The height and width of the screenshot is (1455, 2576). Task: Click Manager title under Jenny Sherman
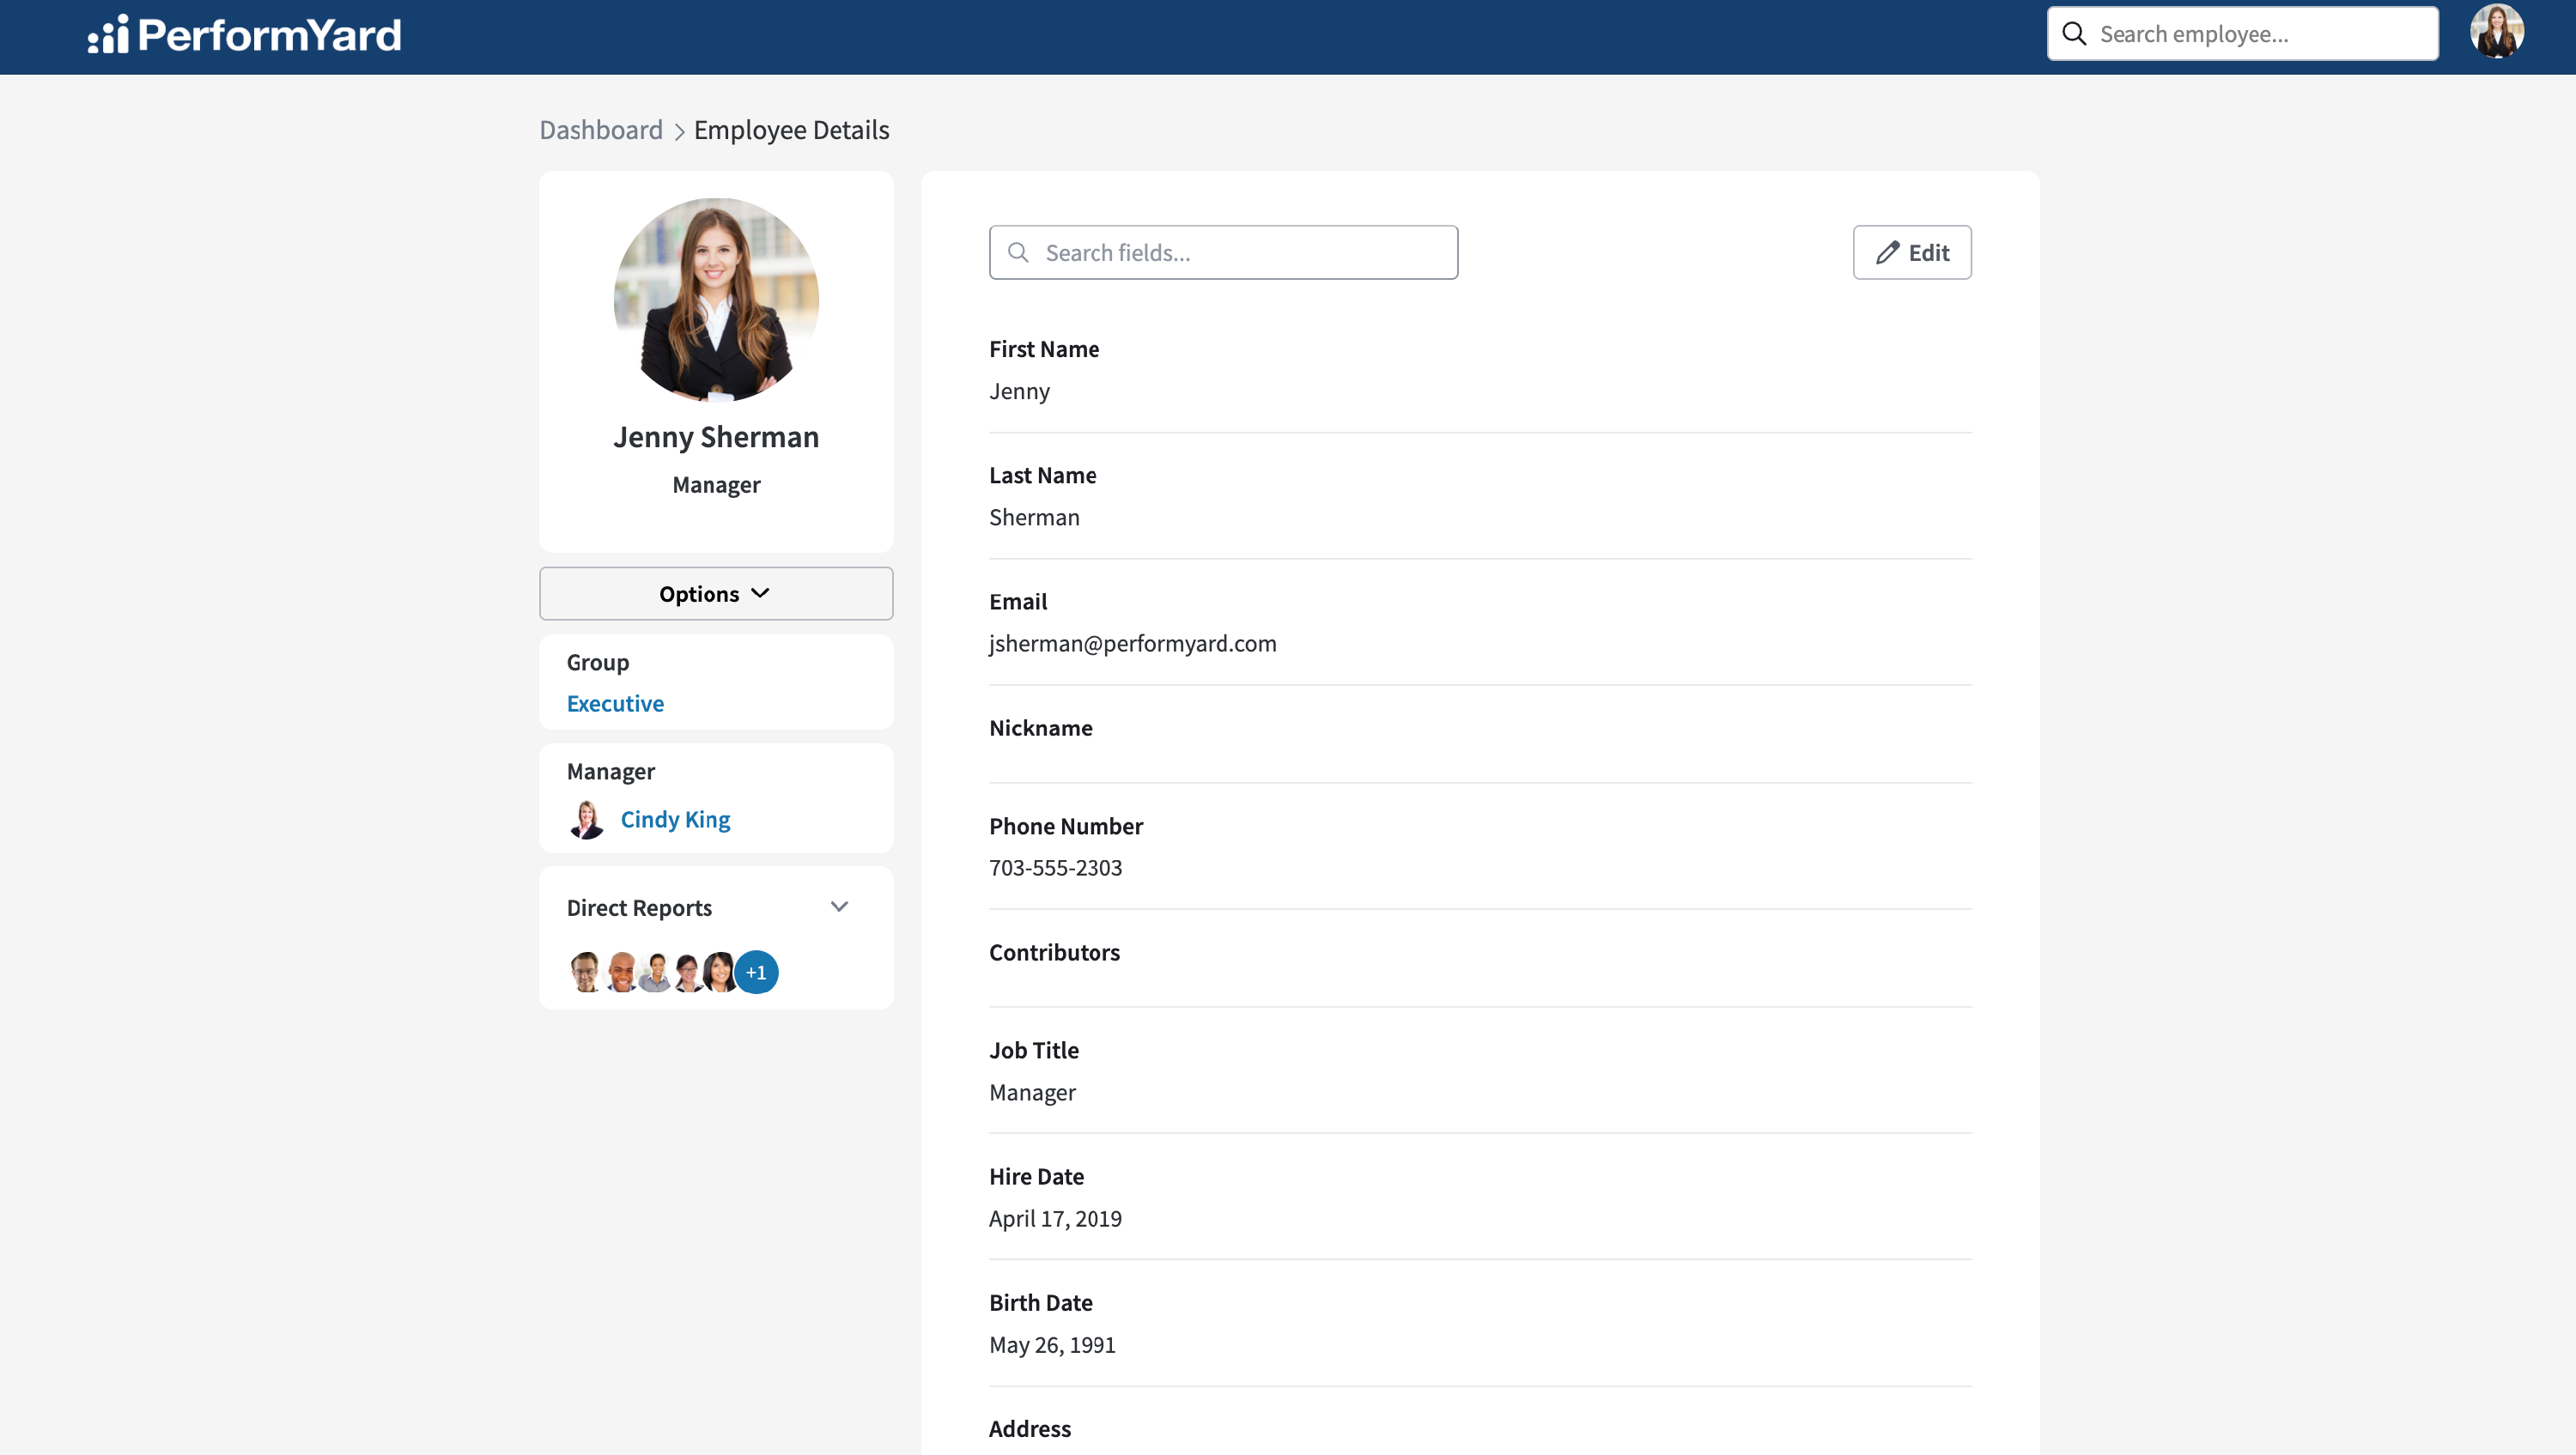point(716,484)
